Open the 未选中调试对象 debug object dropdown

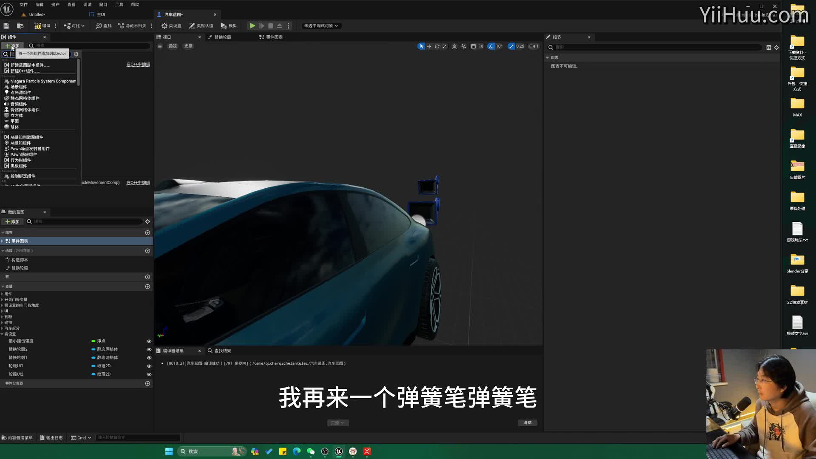(321, 26)
